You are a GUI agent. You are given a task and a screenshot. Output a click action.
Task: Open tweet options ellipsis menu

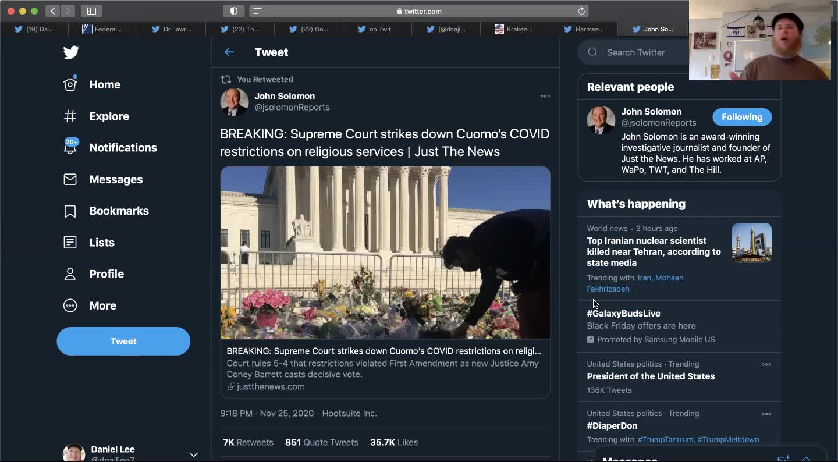(545, 96)
